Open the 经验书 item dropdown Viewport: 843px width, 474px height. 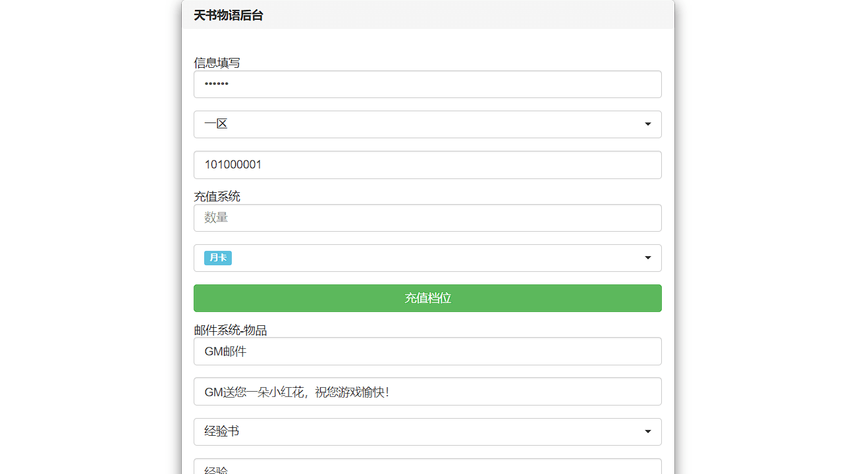(x=427, y=431)
